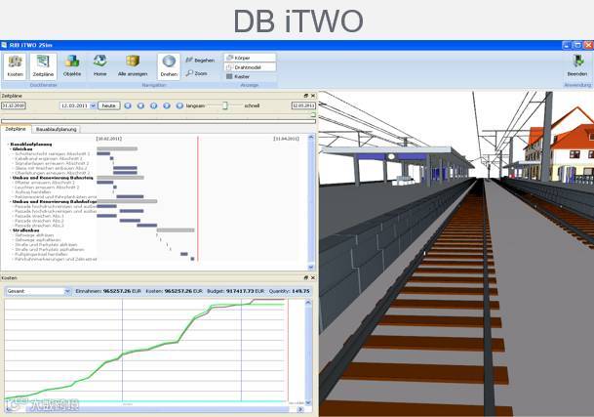Click the RIB iTWO title bar icon
Screen dimensions: 594x417
coord(4,45)
